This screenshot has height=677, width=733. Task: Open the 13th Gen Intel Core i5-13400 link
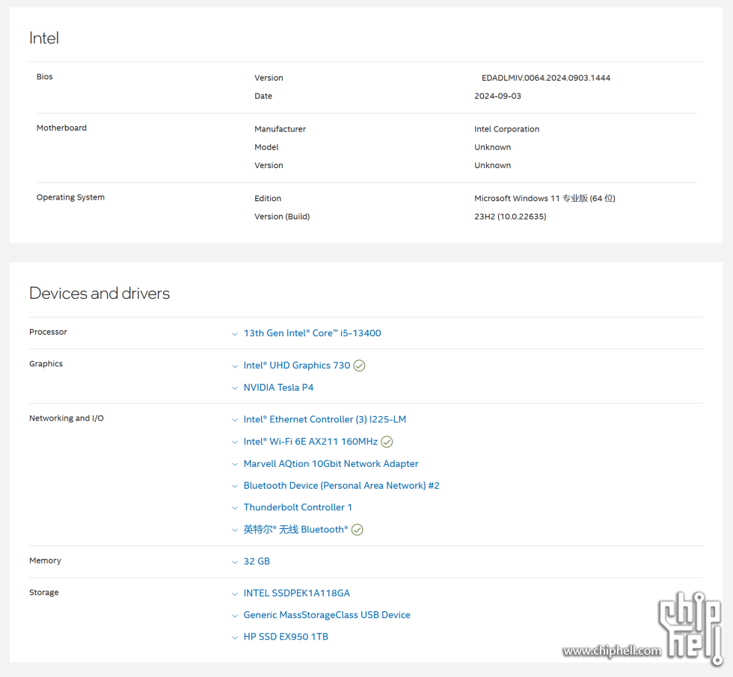(x=313, y=333)
